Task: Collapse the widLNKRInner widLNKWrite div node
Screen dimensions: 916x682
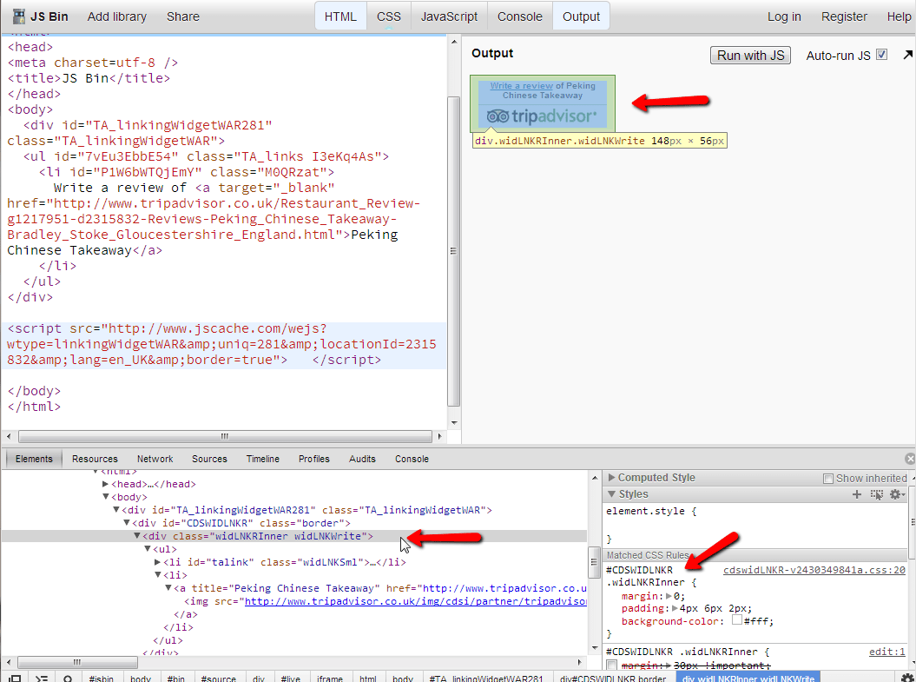Action: tap(136, 536)
